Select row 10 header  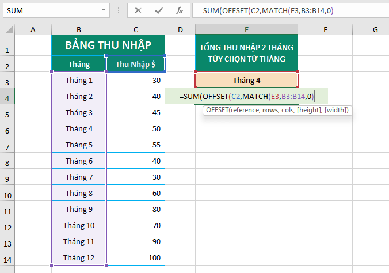7,193
